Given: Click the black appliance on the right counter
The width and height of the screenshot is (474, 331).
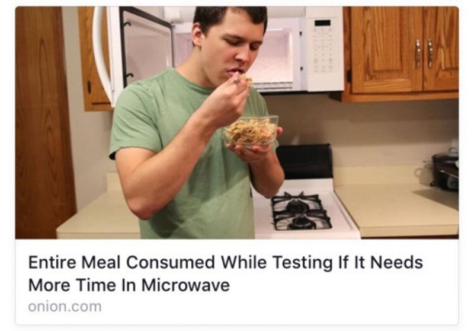Looking at the screenshot, I should 445,171.
